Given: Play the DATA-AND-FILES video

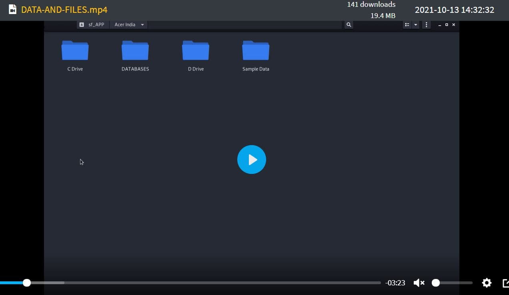Looking at the screenshot, I should 252,160.
